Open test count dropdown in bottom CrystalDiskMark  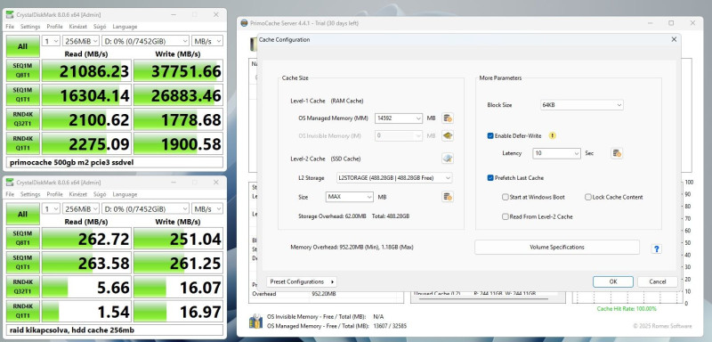pyautogui.click(x=51, y=208)
